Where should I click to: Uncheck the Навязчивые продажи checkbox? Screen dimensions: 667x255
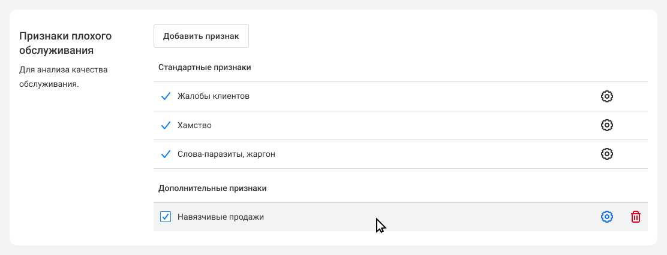click(x=166, y=217)
